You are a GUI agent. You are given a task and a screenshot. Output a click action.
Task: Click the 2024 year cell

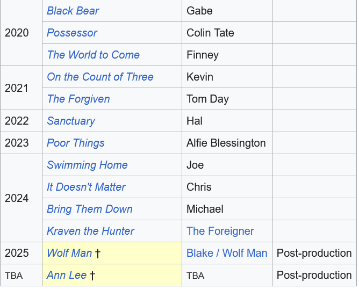(17, 198)
